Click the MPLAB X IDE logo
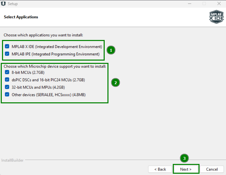The width and height of the screenshot is (226, 175). (216, 17)
